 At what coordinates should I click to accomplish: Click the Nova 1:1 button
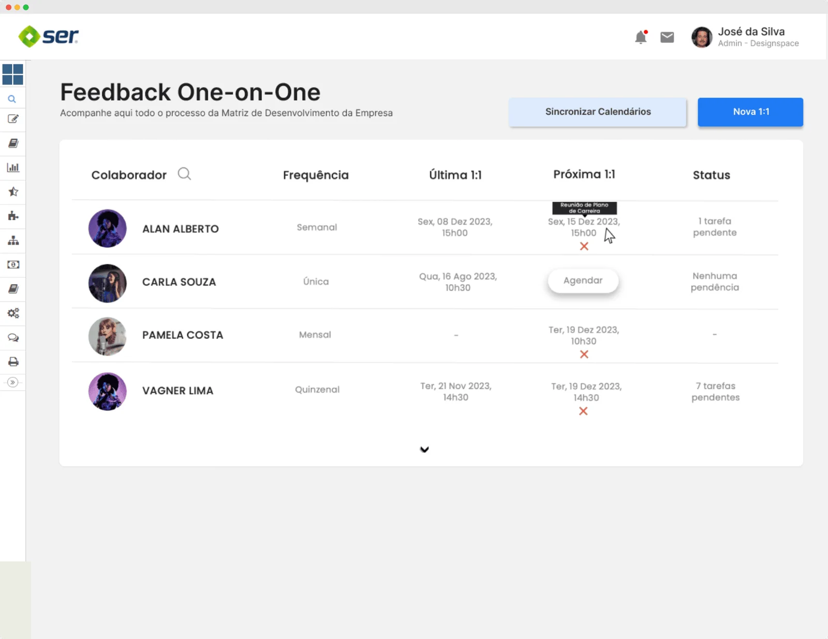[x=750, y=112]
